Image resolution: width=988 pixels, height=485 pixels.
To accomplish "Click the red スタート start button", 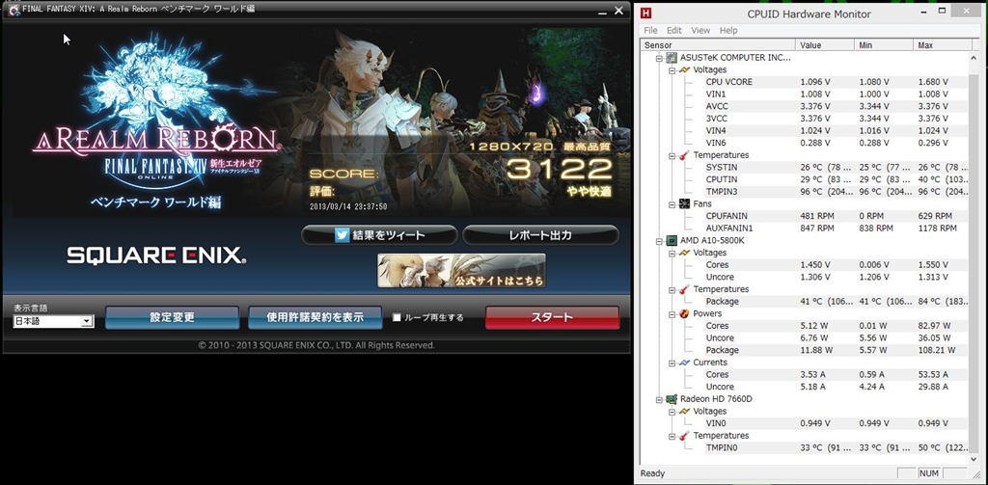I will (x=552, y=317).
